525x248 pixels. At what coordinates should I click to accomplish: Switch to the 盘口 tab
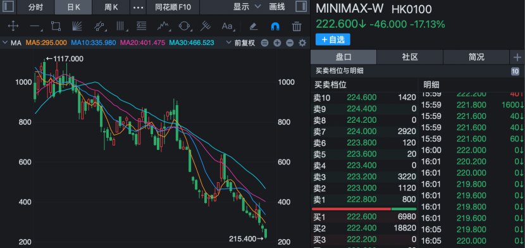coord(343,57)
